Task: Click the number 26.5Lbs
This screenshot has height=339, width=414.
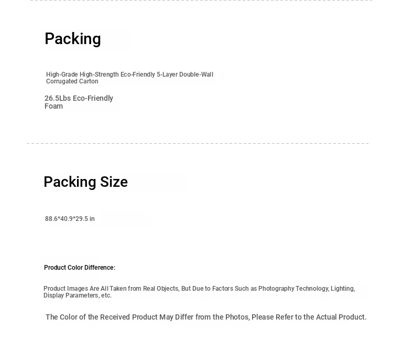Action: [58, 98]
